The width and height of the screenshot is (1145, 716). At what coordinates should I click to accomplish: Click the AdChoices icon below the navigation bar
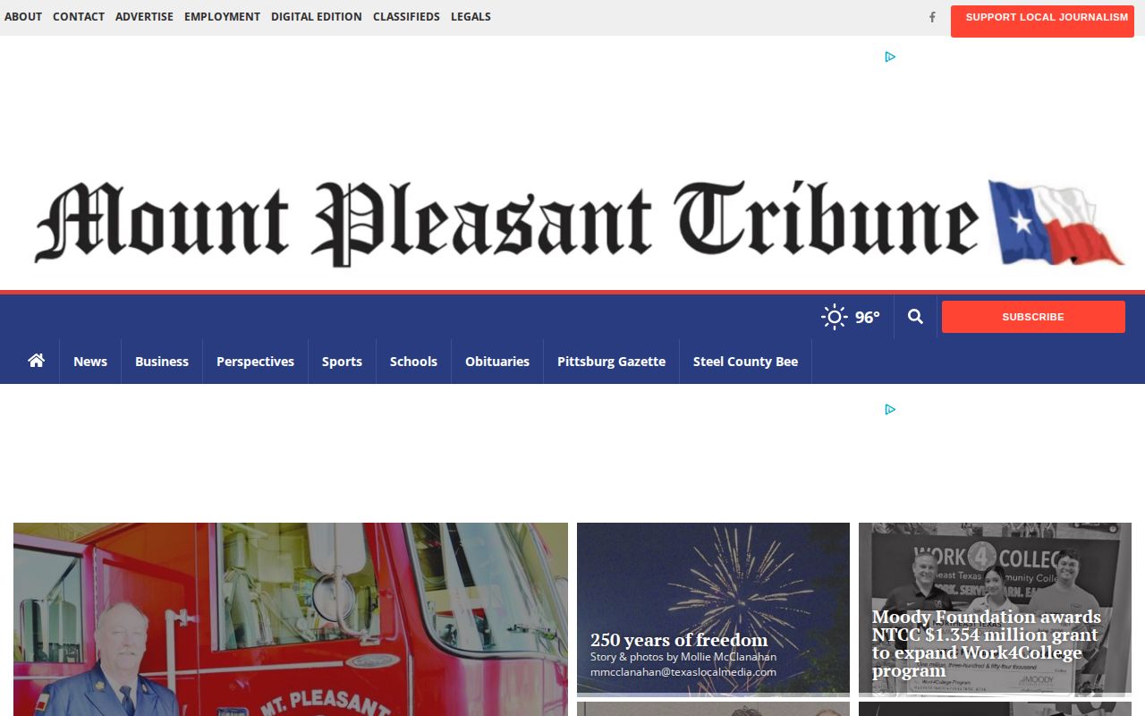pyautogui.click(x=890, y=409)
